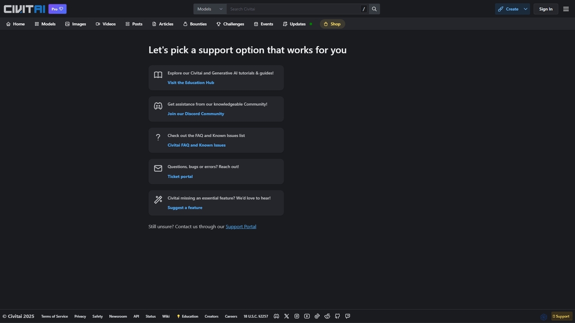Open the Images tab
The image size is (575, 323).
(x=75, y=24)
